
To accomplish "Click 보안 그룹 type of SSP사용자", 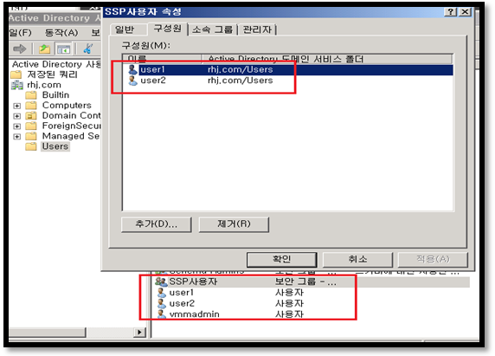I will pyautogui.click(x=305, y=282).
